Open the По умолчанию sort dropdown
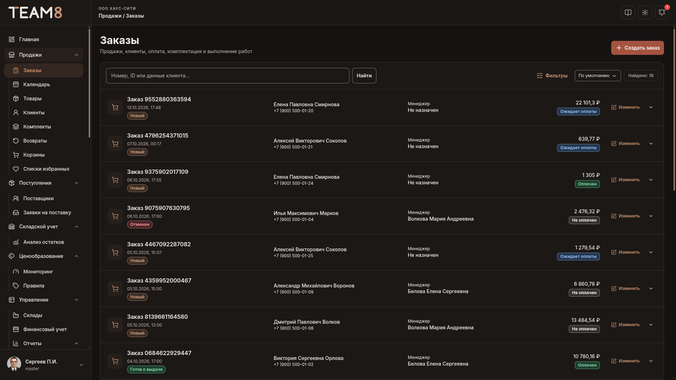This screenshot has height=380, width=676. click(598, 76)
